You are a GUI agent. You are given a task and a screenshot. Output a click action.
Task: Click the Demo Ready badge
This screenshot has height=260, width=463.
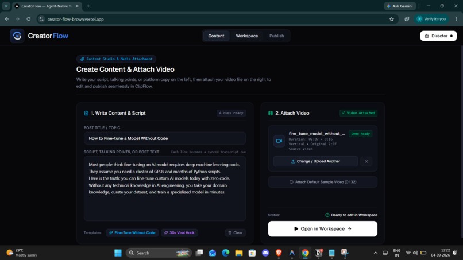pyautogui.click(x=361, y=134)
